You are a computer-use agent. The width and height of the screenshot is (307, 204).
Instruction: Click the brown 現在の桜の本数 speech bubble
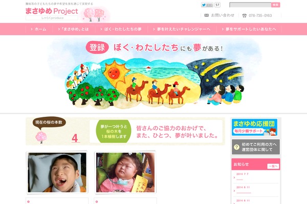coord(49,123)
